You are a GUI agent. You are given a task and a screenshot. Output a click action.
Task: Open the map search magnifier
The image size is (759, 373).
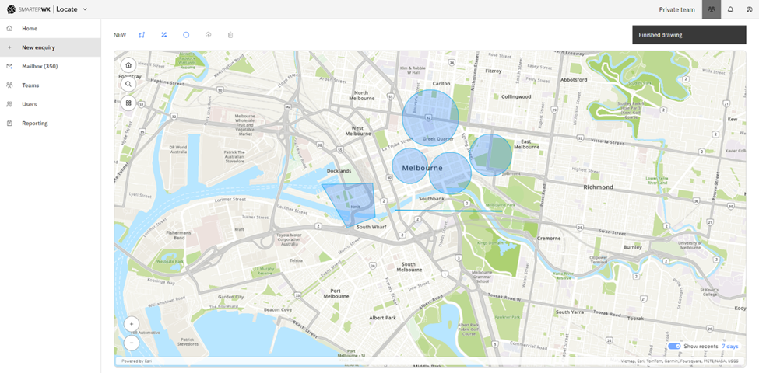129,84
